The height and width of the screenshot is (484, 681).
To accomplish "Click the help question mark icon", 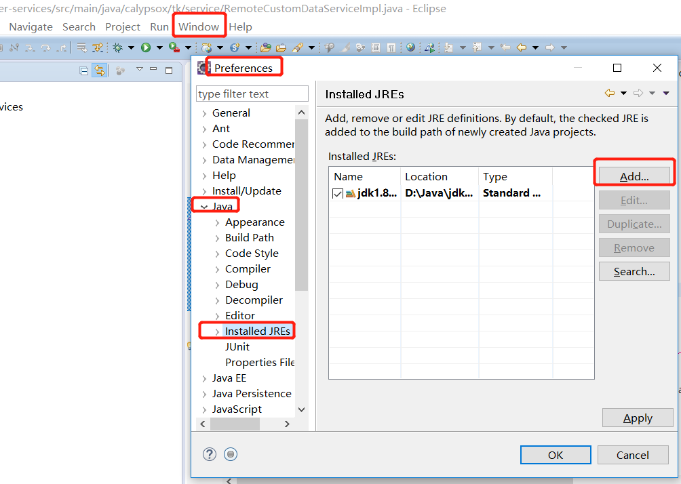I will click(210, 454).
